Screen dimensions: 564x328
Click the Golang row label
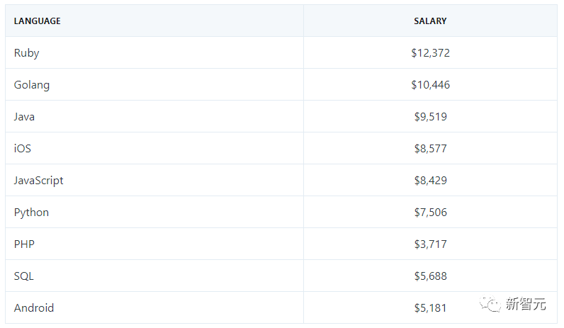click(x=32, y=85)
